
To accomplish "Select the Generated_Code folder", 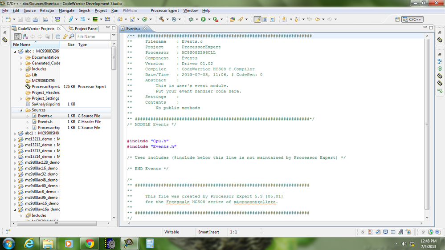I will [x=46, y=63].
